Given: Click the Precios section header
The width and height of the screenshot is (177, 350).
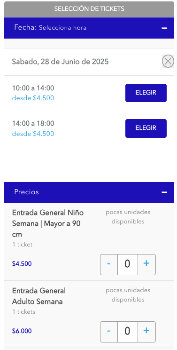Looking at the screenshot, I should [89, 192].
